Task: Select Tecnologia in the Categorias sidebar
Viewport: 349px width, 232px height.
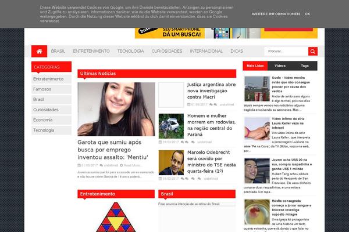Action: point(51,130)
